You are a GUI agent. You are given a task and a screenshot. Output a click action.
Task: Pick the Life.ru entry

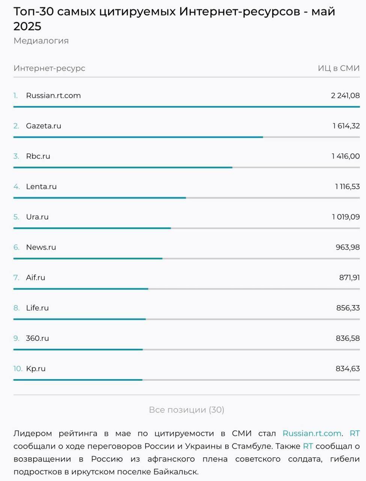click(x=37, y=308)
